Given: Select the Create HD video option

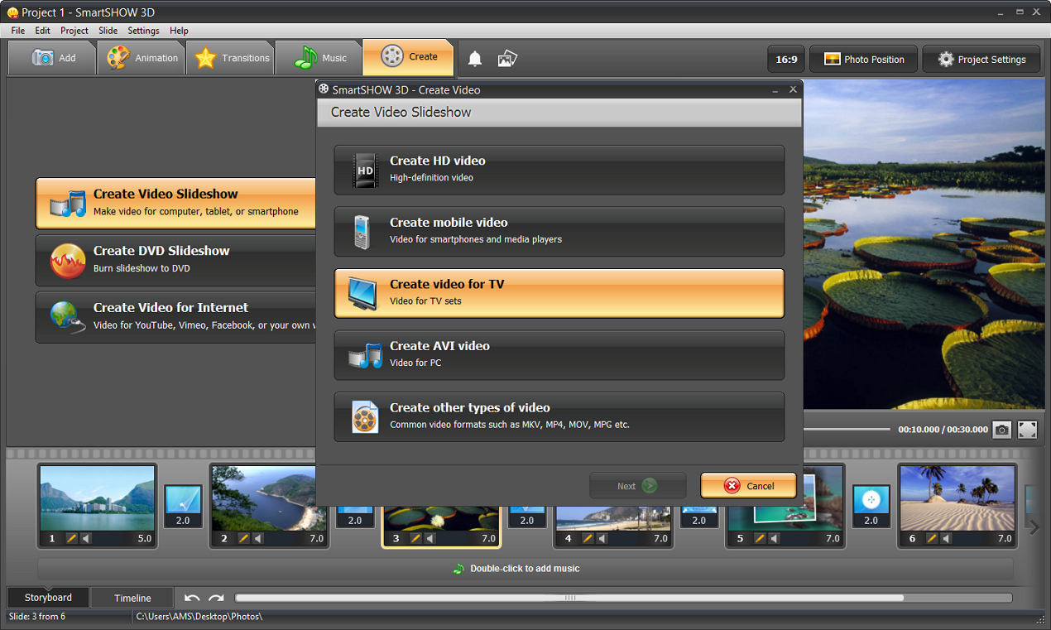Looking at the screenshot, I should click(559, 168).
